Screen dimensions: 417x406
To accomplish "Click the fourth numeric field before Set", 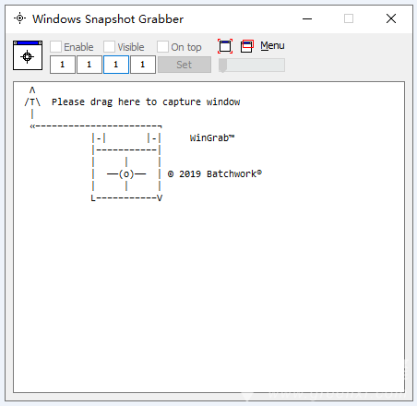I will click(x=143, y=65).
